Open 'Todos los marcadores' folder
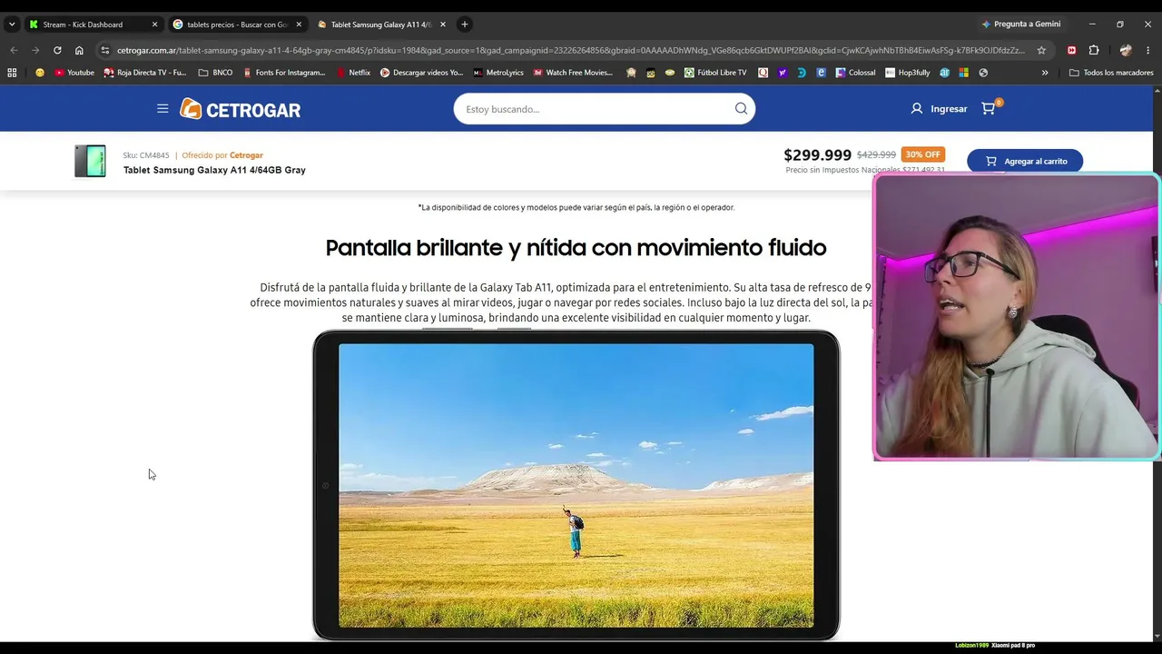The height and width of the screenshot is (654, 1162). 1111,73
